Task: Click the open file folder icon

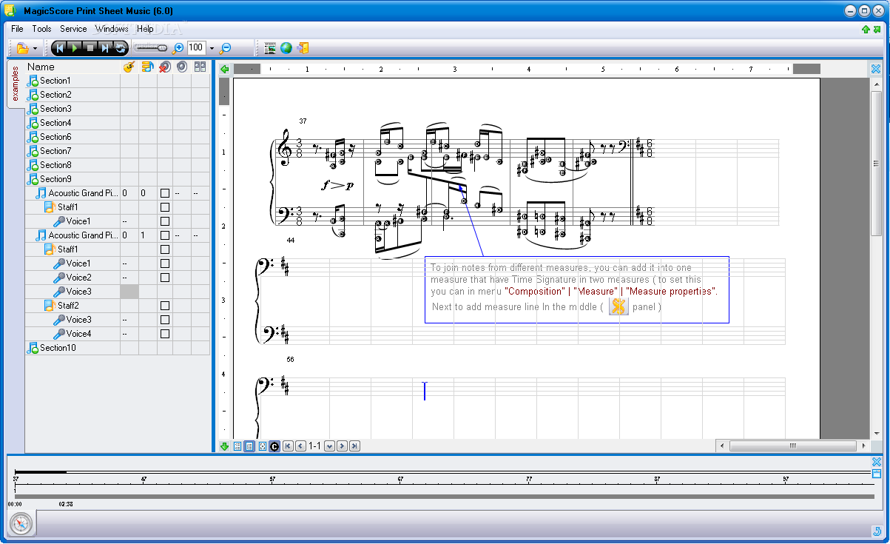Action: [x=22, y=48]
